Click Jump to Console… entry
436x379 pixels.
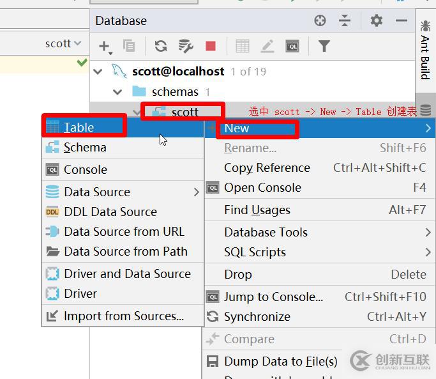pos(320,297)
